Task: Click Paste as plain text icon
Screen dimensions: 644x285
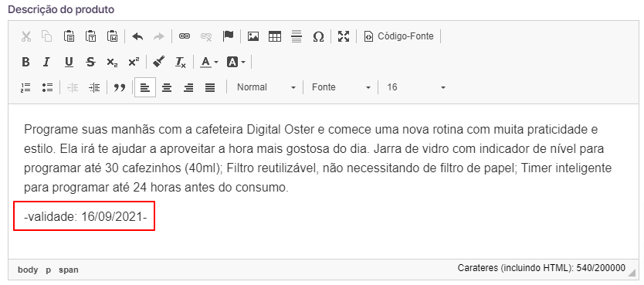Action: [90, 36]
